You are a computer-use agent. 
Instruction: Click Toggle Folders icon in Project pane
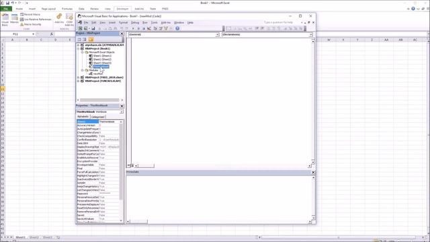click(91, 40)
